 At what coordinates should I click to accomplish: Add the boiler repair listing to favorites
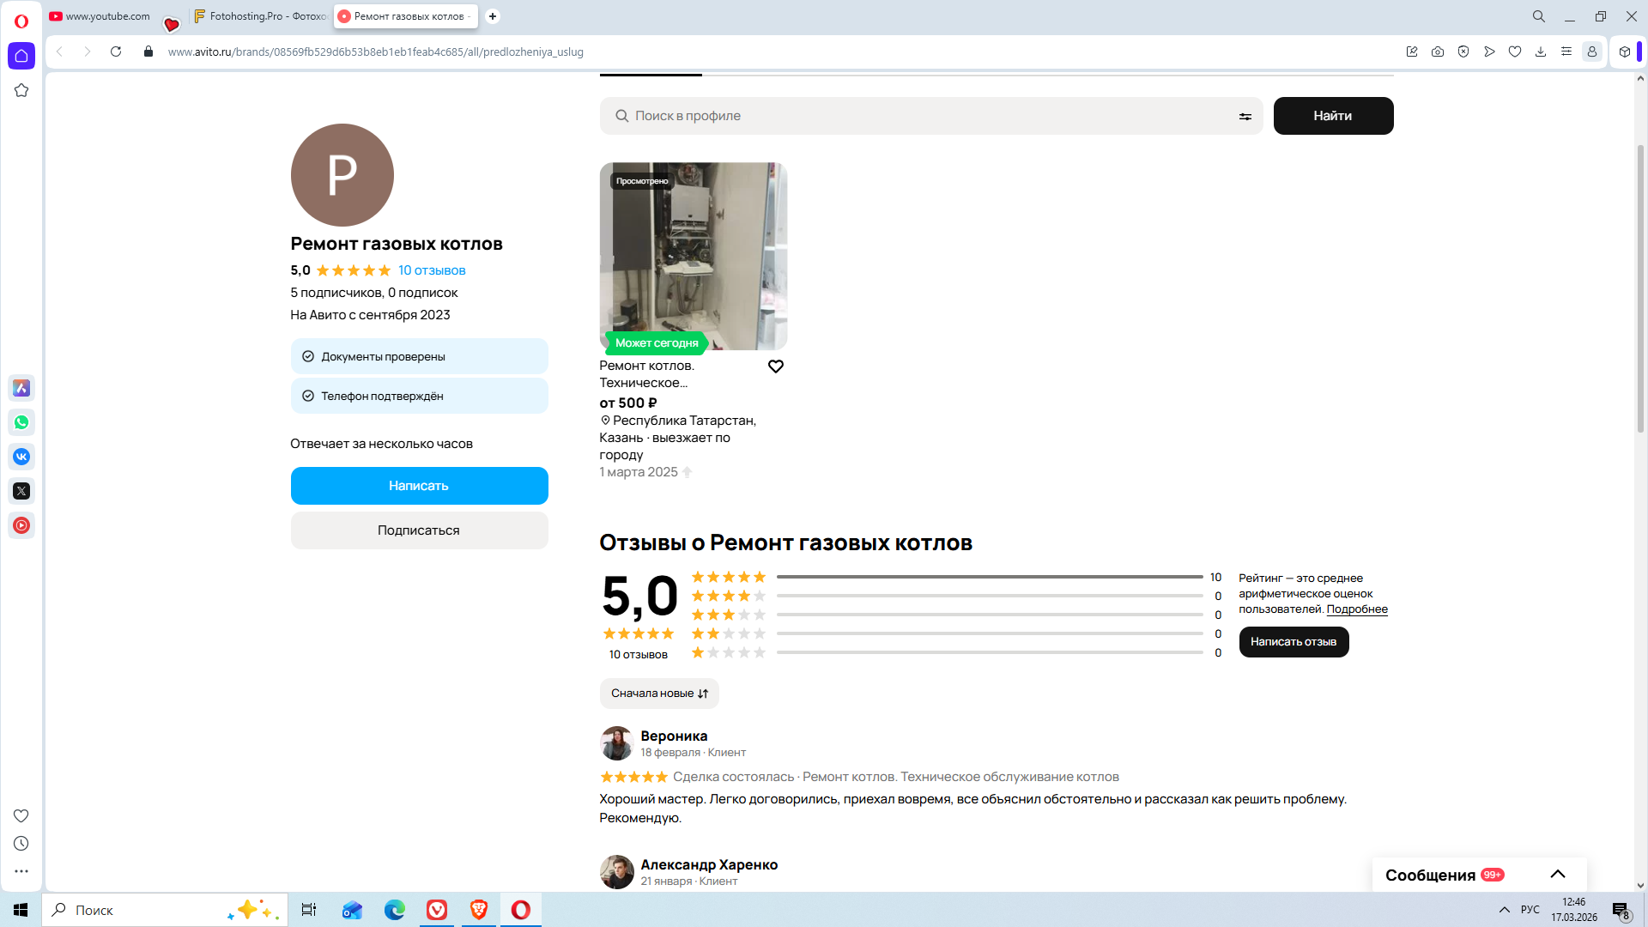tap(775, 367)
